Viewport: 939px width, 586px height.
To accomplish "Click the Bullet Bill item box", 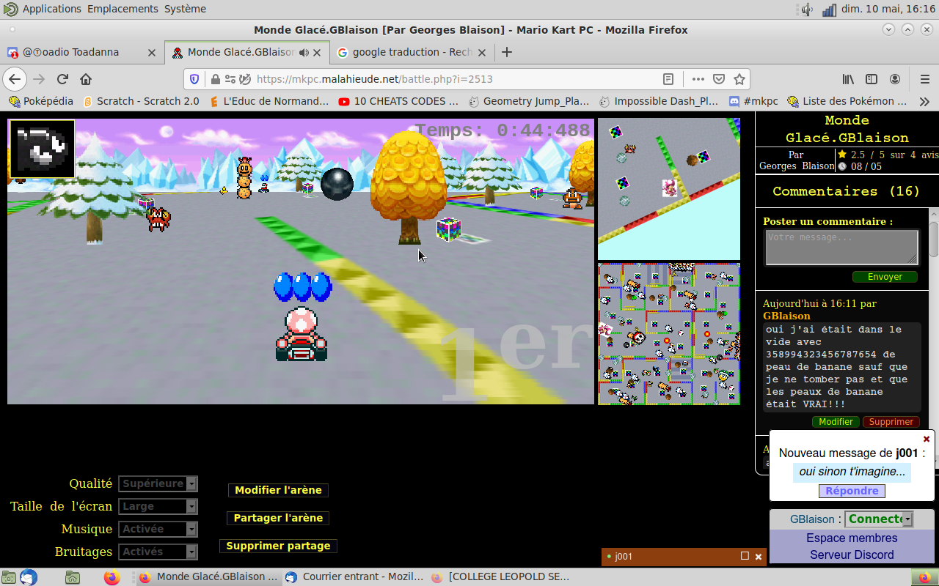I will pos(42,149).
